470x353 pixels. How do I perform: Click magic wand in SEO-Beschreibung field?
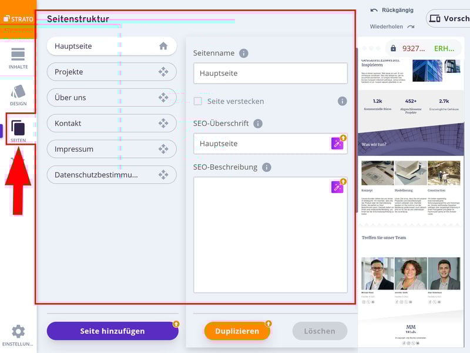pos(337,187)
